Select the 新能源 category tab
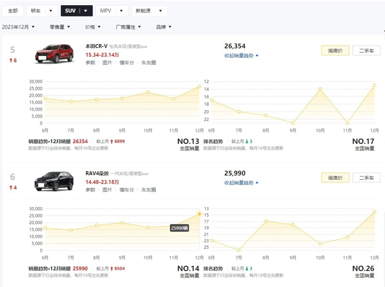The height and width of the screenshot is (287, 385). [x=143, y=11]
